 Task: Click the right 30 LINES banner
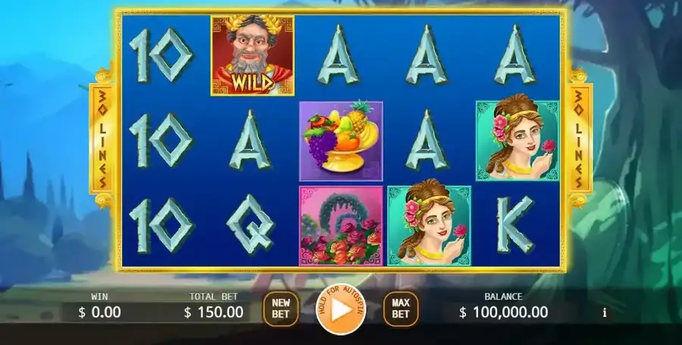(x=580, y=138)
